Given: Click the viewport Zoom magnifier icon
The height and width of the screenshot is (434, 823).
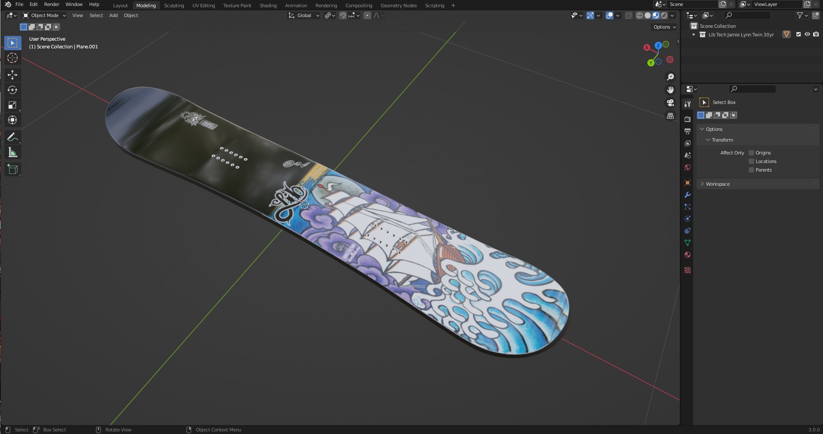Looking at the screenshot, I should point(670,77).
